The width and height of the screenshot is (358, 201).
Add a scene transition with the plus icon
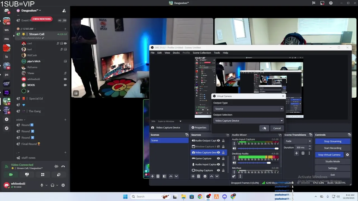click(296, 153)
